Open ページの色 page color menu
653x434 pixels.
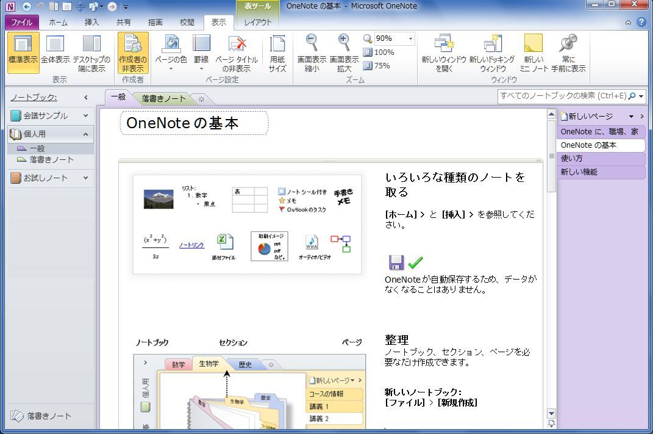[x=171, y=53]
